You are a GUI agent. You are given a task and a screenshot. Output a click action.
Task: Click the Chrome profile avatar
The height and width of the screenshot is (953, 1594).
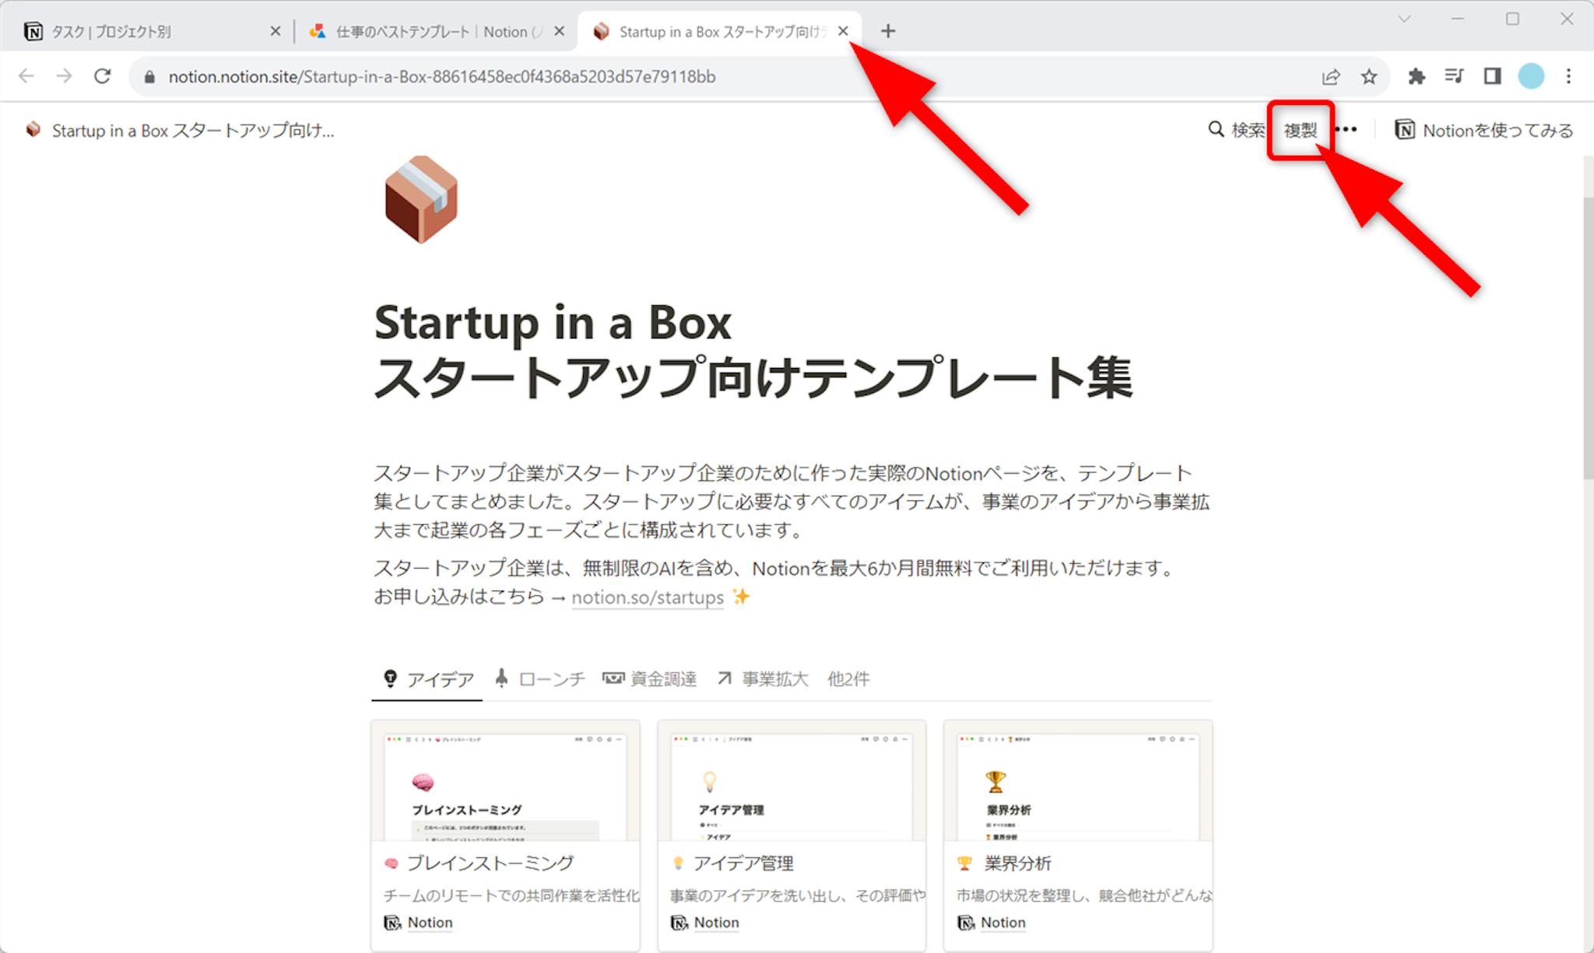1531,76
